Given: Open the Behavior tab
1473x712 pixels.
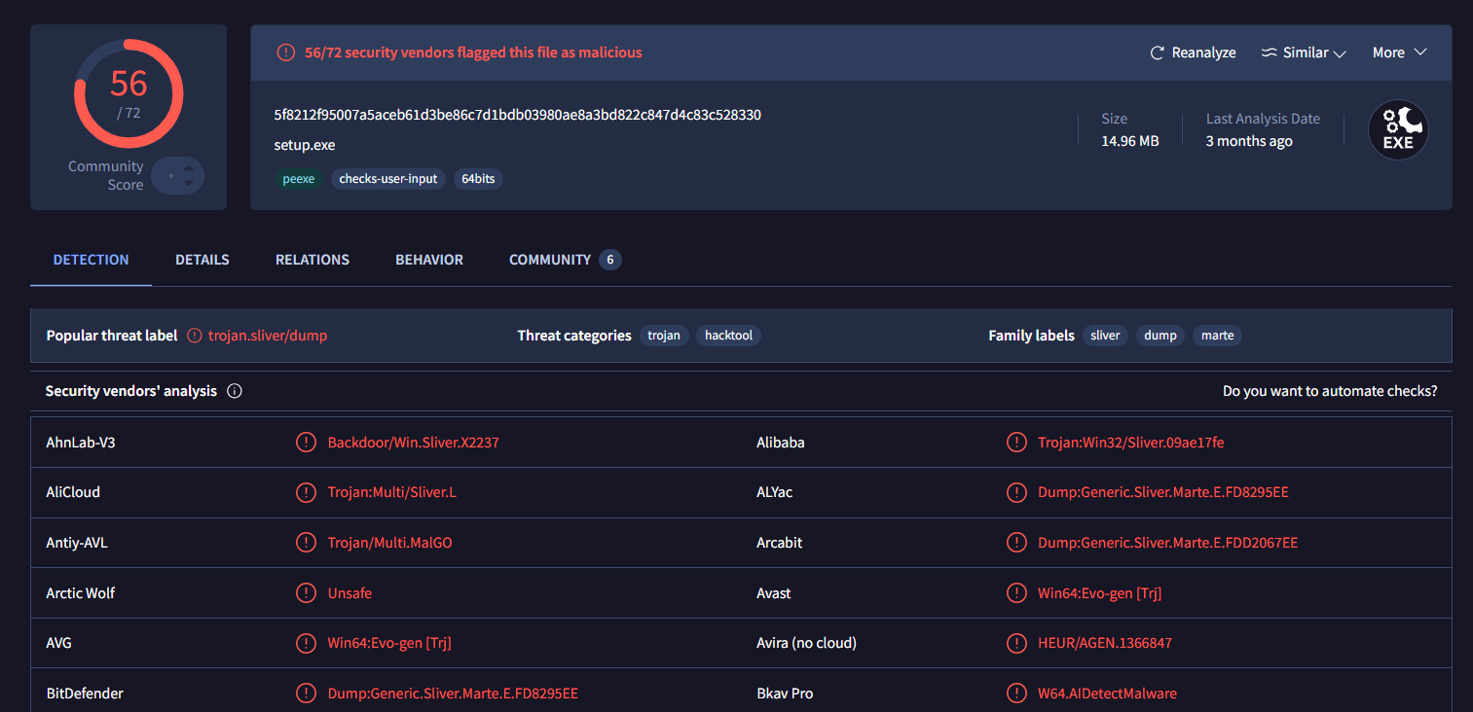Looking at the screenshot, I should [429, 260].
